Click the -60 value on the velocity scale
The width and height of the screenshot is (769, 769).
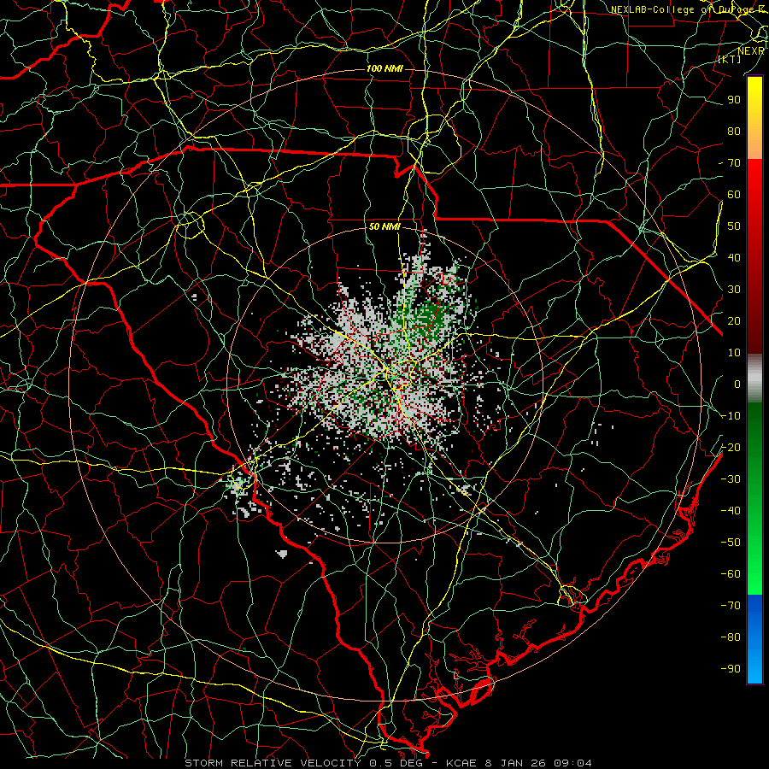(x=731, y=574)
